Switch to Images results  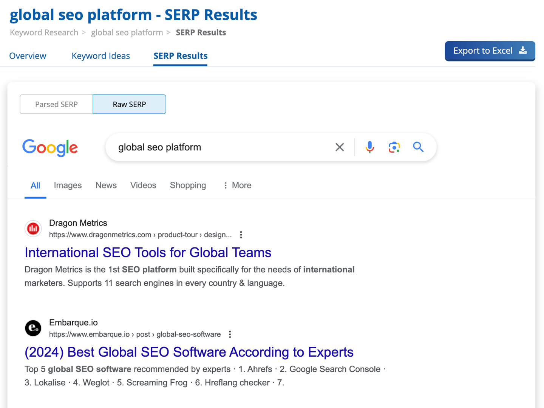(68, 185)
